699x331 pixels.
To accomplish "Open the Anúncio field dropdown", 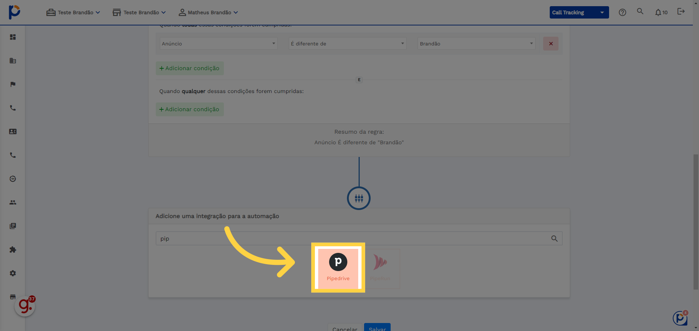I will point(218,44).
